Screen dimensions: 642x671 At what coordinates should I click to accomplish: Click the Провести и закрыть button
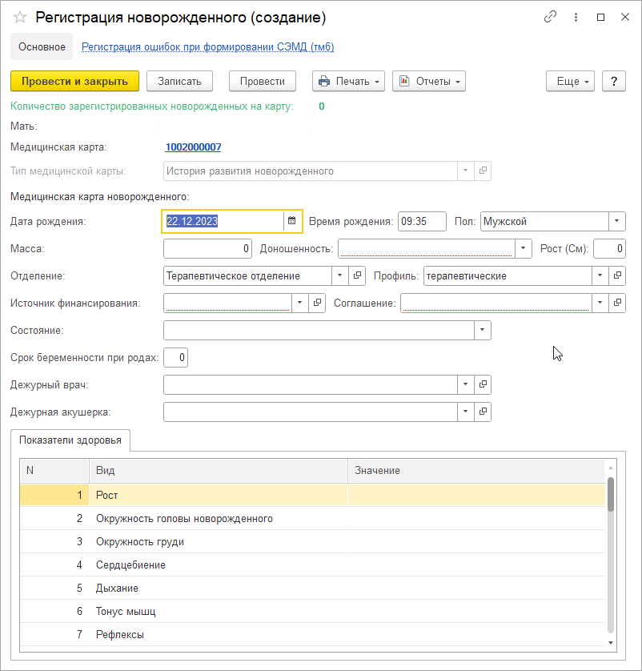coord(74,81)
